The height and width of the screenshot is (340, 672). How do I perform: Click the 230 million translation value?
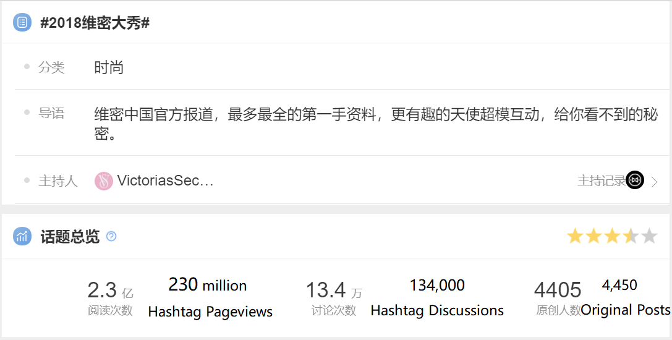point(208,285)
